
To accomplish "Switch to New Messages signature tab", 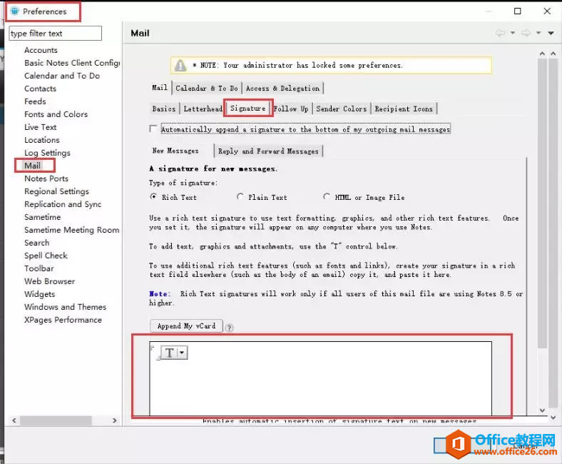I will (x=175, y=151).
